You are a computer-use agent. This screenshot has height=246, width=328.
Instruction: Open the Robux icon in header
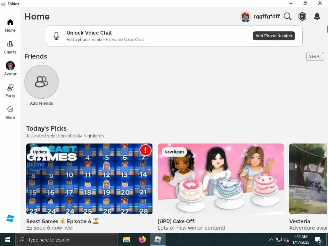point(302,16)
